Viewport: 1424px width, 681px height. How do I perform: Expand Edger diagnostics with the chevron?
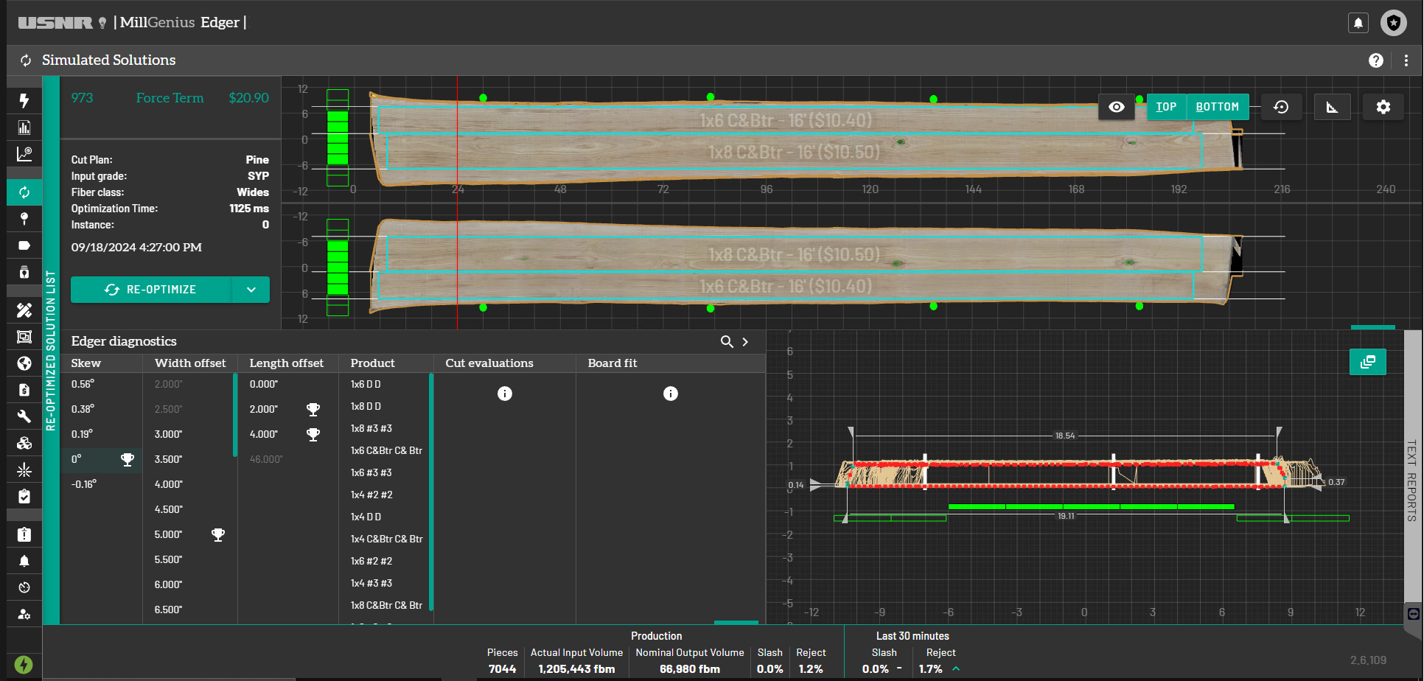tap(745, 341)
